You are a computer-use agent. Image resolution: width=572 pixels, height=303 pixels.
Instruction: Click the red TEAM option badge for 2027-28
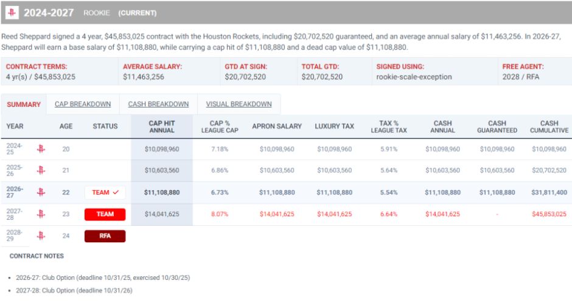(x=105, y=214)
